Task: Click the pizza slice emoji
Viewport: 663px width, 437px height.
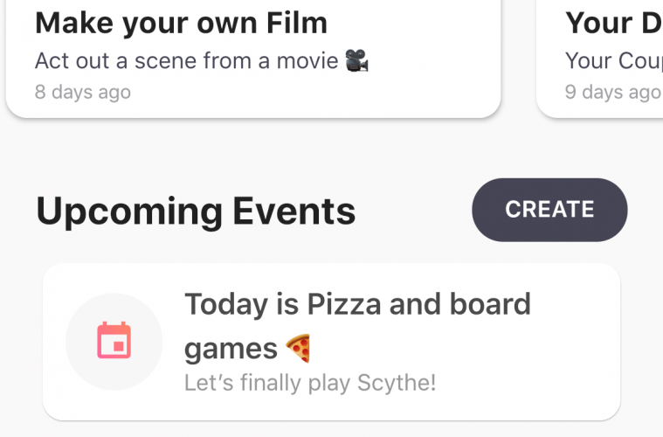Action: click(299, 349)
